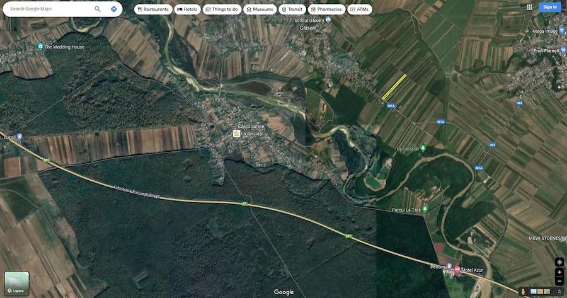
Task: Show ATMs on the map
Action: pos(360,9)
